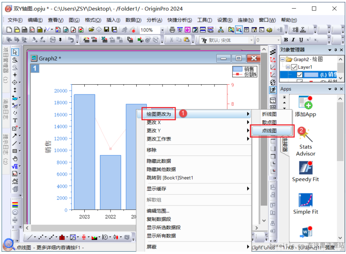346x254 pixels.
Task: Choose the Arrow drawing tool
Action: pyautogui.click(x=14, y=136)
